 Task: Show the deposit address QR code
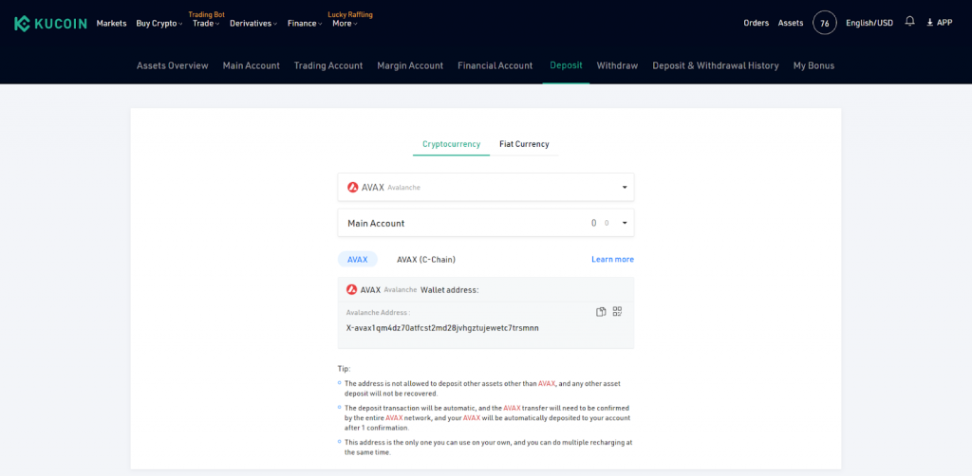[617, 311]
